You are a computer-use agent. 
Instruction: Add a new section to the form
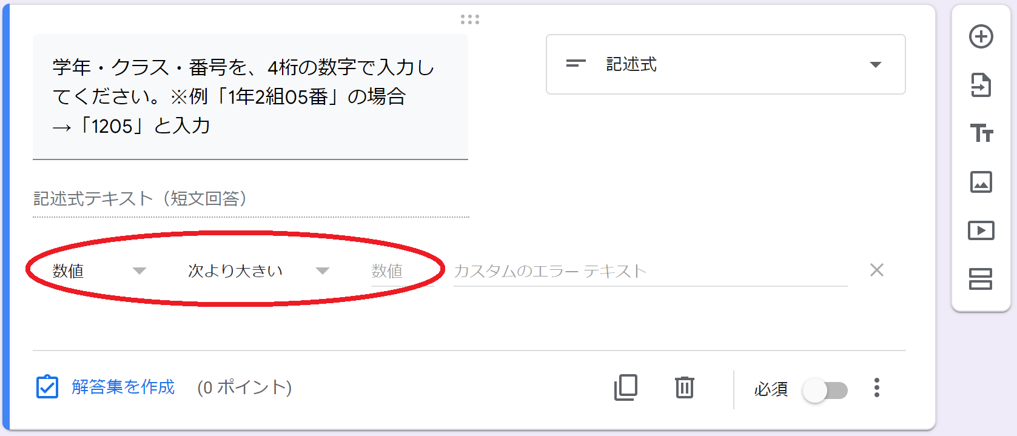click(981, 279)
